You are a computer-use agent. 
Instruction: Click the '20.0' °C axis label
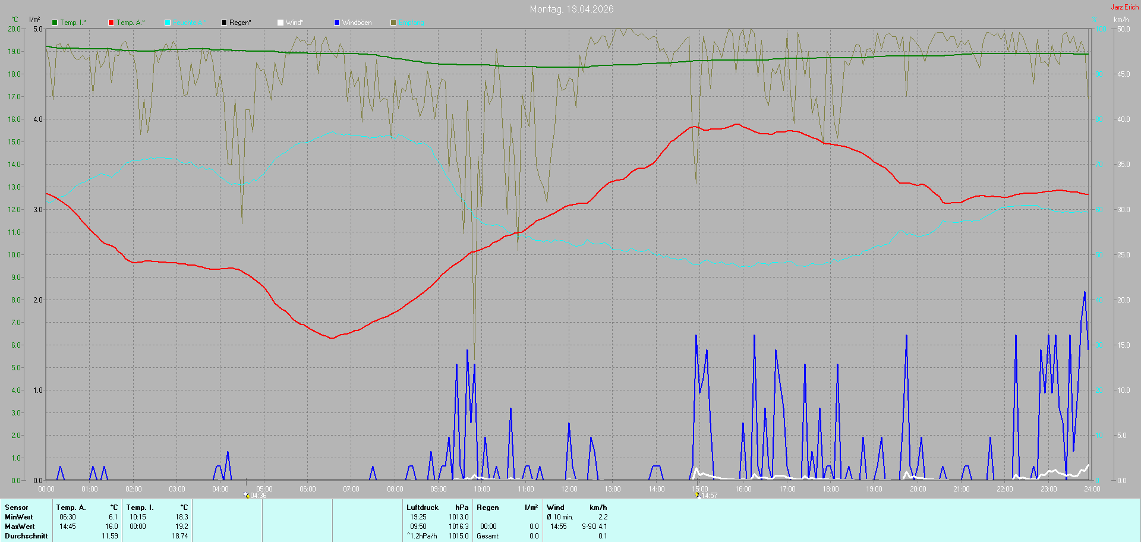coord(14,29)
